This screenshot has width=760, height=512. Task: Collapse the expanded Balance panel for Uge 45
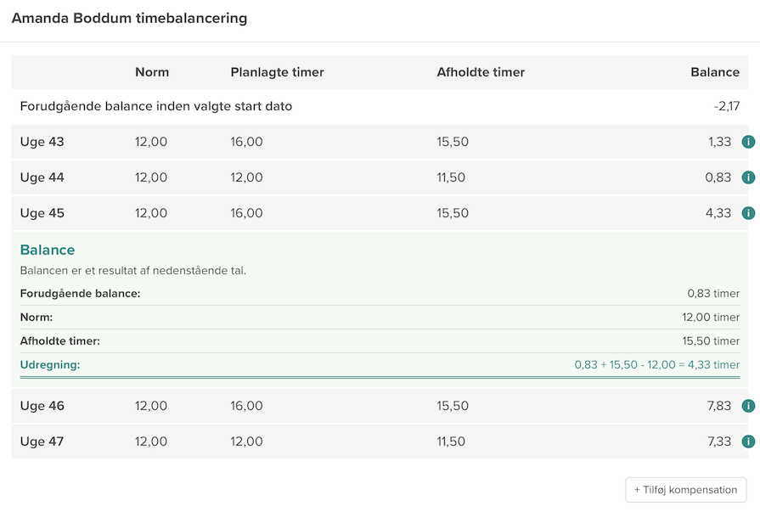point(748,213)
